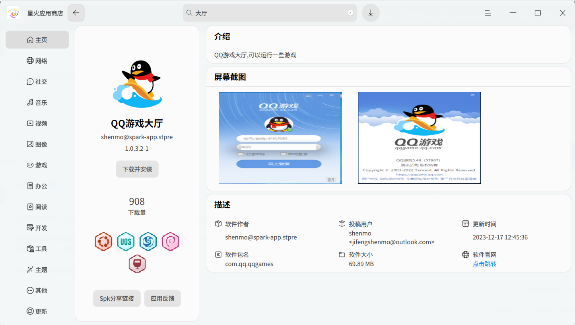Click the 投稿用户 box icon
The height and width of the screenshot is (325, 575).
coord(342,224)
